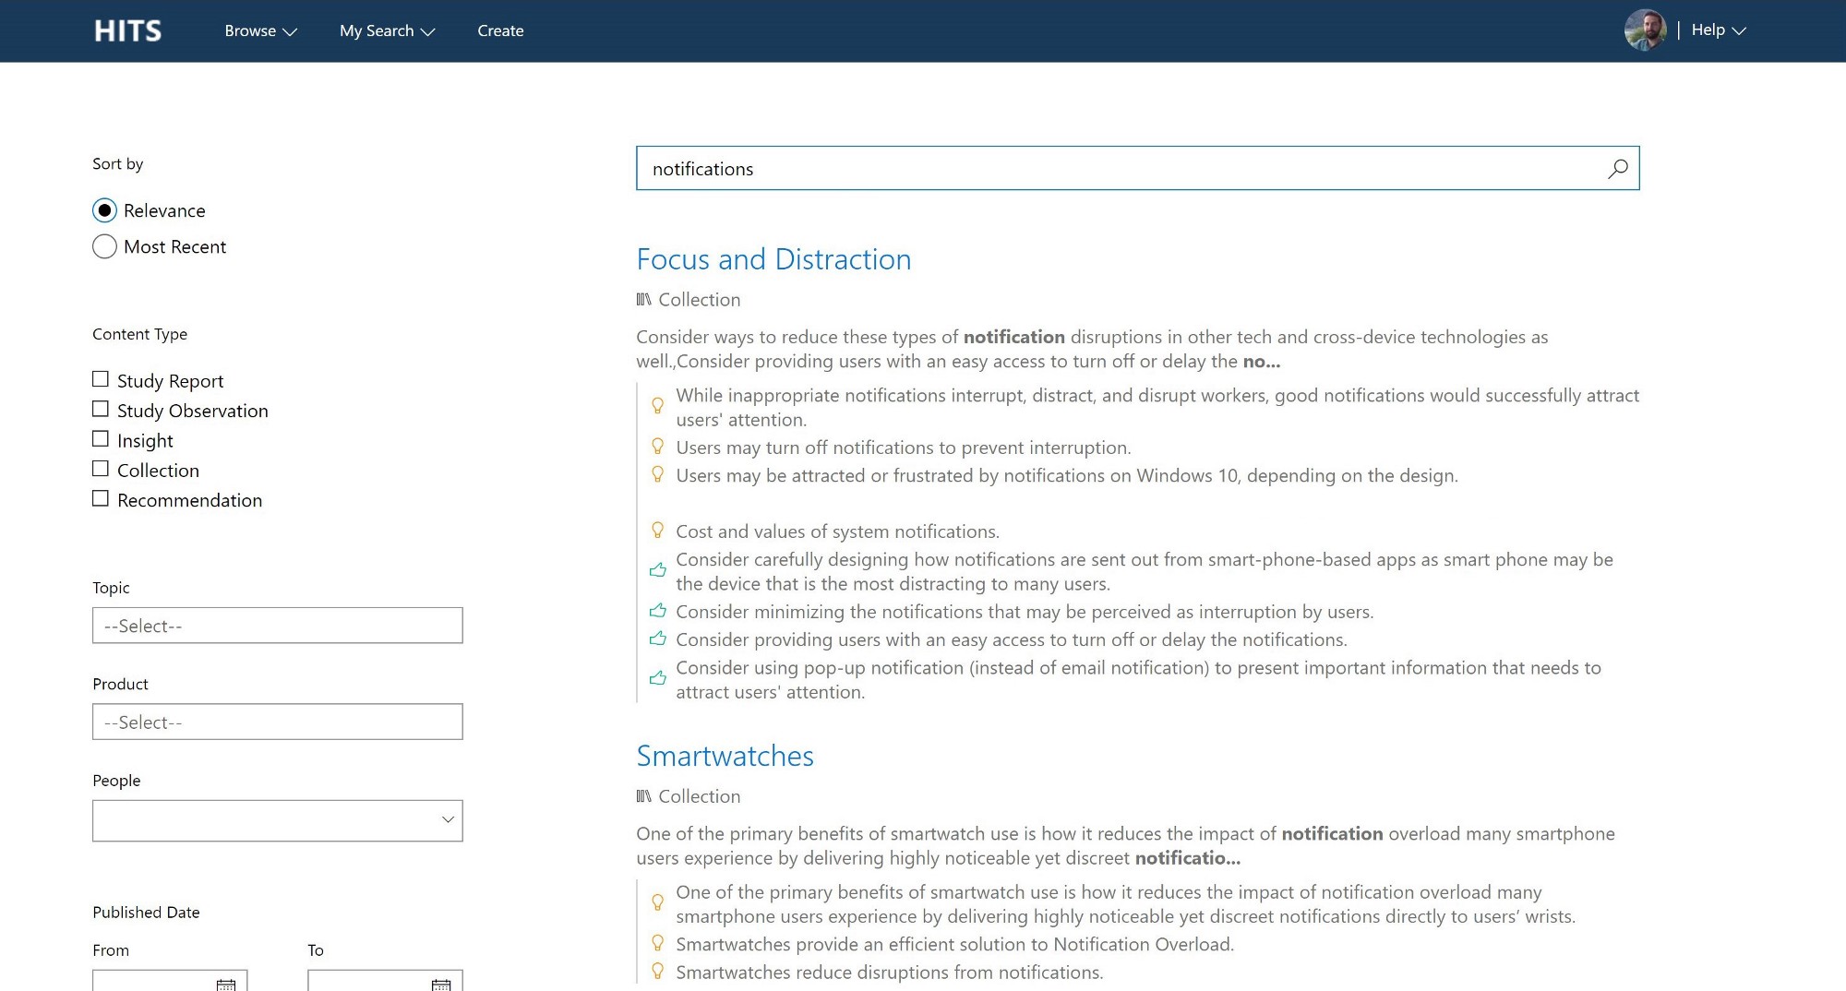
Task: Open the Product selection dropdown
Action: pyautogui.click(x=277, y=722)
